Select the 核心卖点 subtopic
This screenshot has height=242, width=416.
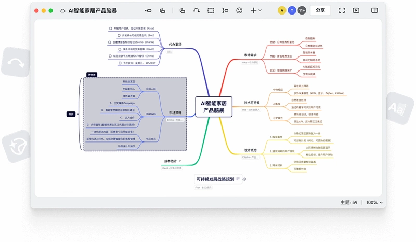click(151, 139)
